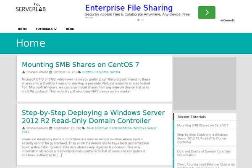The height and width of the screenshot is (168, 252).
Task: Click the calendar icon next to October 16
Action: click(51, 72)
